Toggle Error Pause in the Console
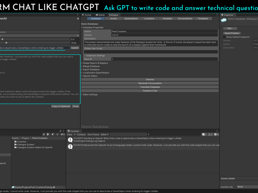Image resolution: width=258 pixels, height=193 pixels. click(93, 134)
